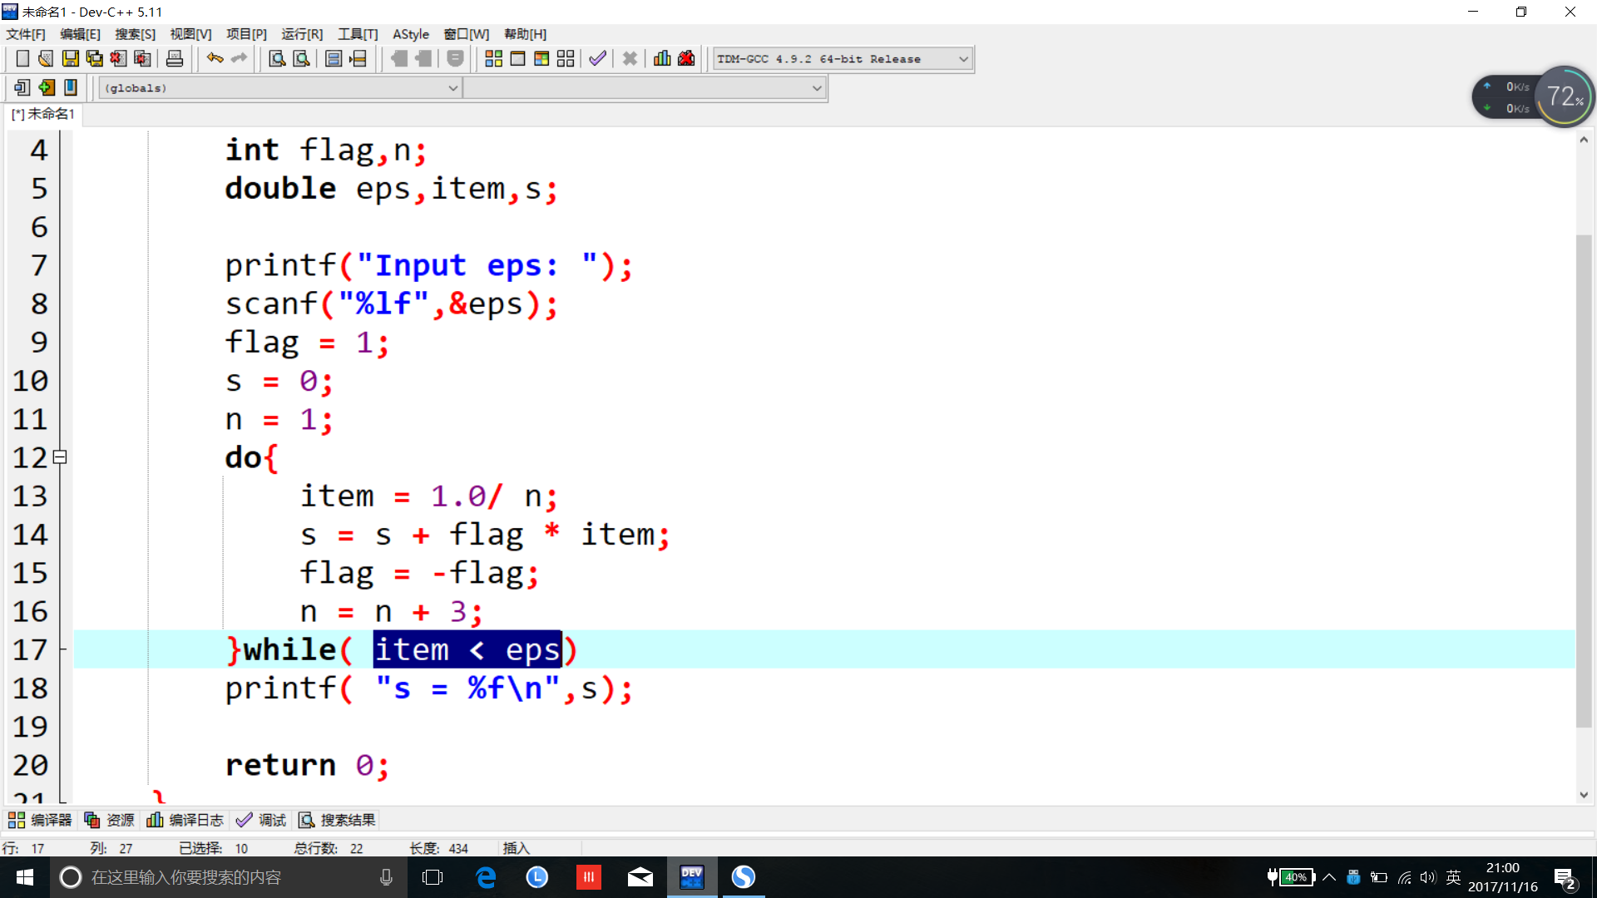Open the Replace icon in the toolbar
Image resolution: width=1597 pixels, height=898 pixels.
[x=302, y=58]
